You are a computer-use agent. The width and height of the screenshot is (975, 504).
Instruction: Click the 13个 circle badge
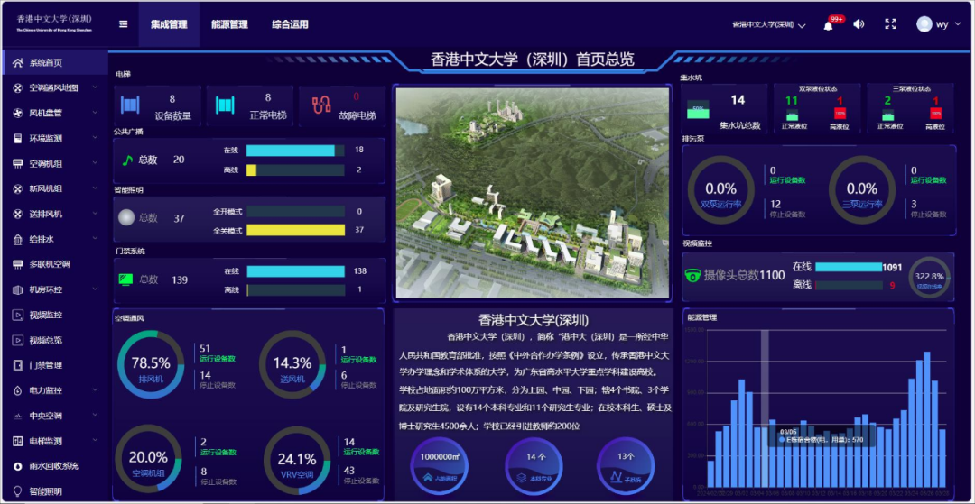coord(626,465)
